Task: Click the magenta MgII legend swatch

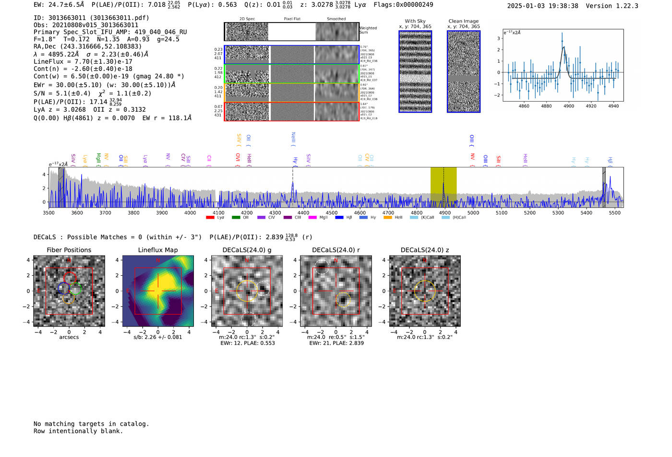Action: (x=312, y=217)
